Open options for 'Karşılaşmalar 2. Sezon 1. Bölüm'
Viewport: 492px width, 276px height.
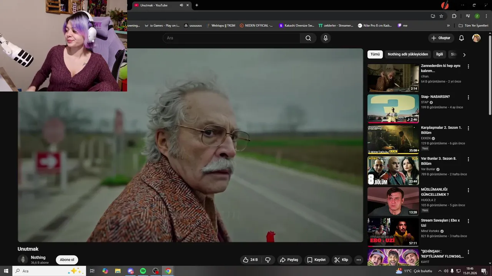[468, 128]
